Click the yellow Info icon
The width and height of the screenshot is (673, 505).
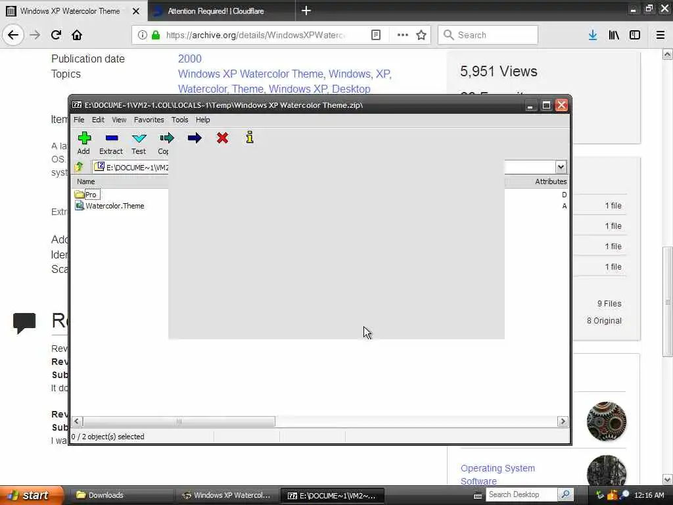[x=250, y=137]
